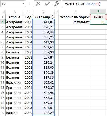The image size is (107, 116).
Task: Click year 2005 cell in row 19
Action: 28,108
